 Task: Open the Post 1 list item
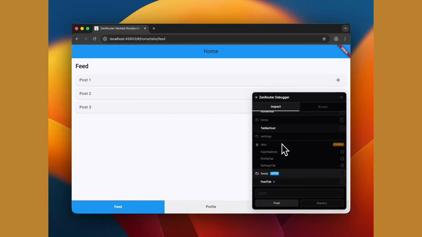point(211,80)
